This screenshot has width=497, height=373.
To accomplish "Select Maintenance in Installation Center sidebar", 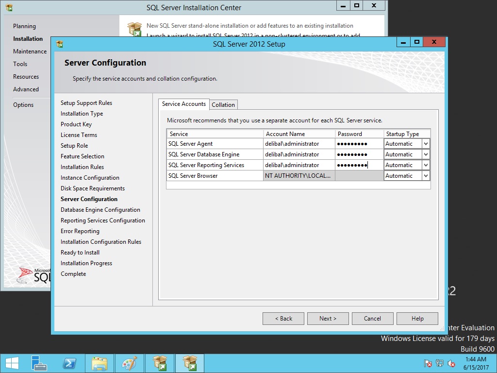I will [30, 51].
